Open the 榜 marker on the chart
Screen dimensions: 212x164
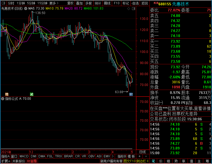(7, 94)
